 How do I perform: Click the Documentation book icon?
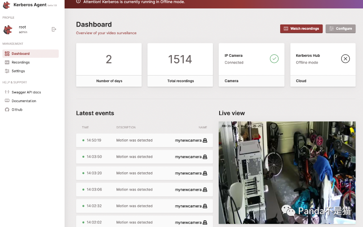(x=7, y=101)
